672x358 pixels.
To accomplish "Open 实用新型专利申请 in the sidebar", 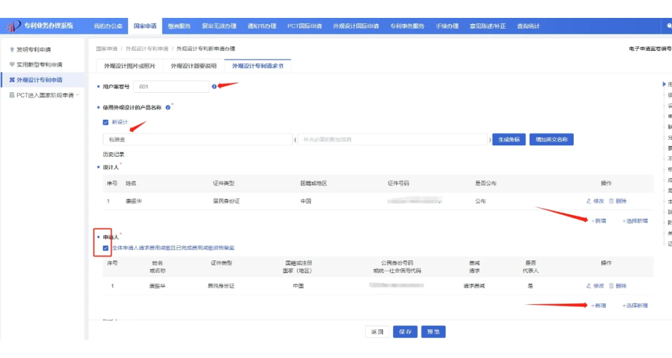I will (39, 65).
